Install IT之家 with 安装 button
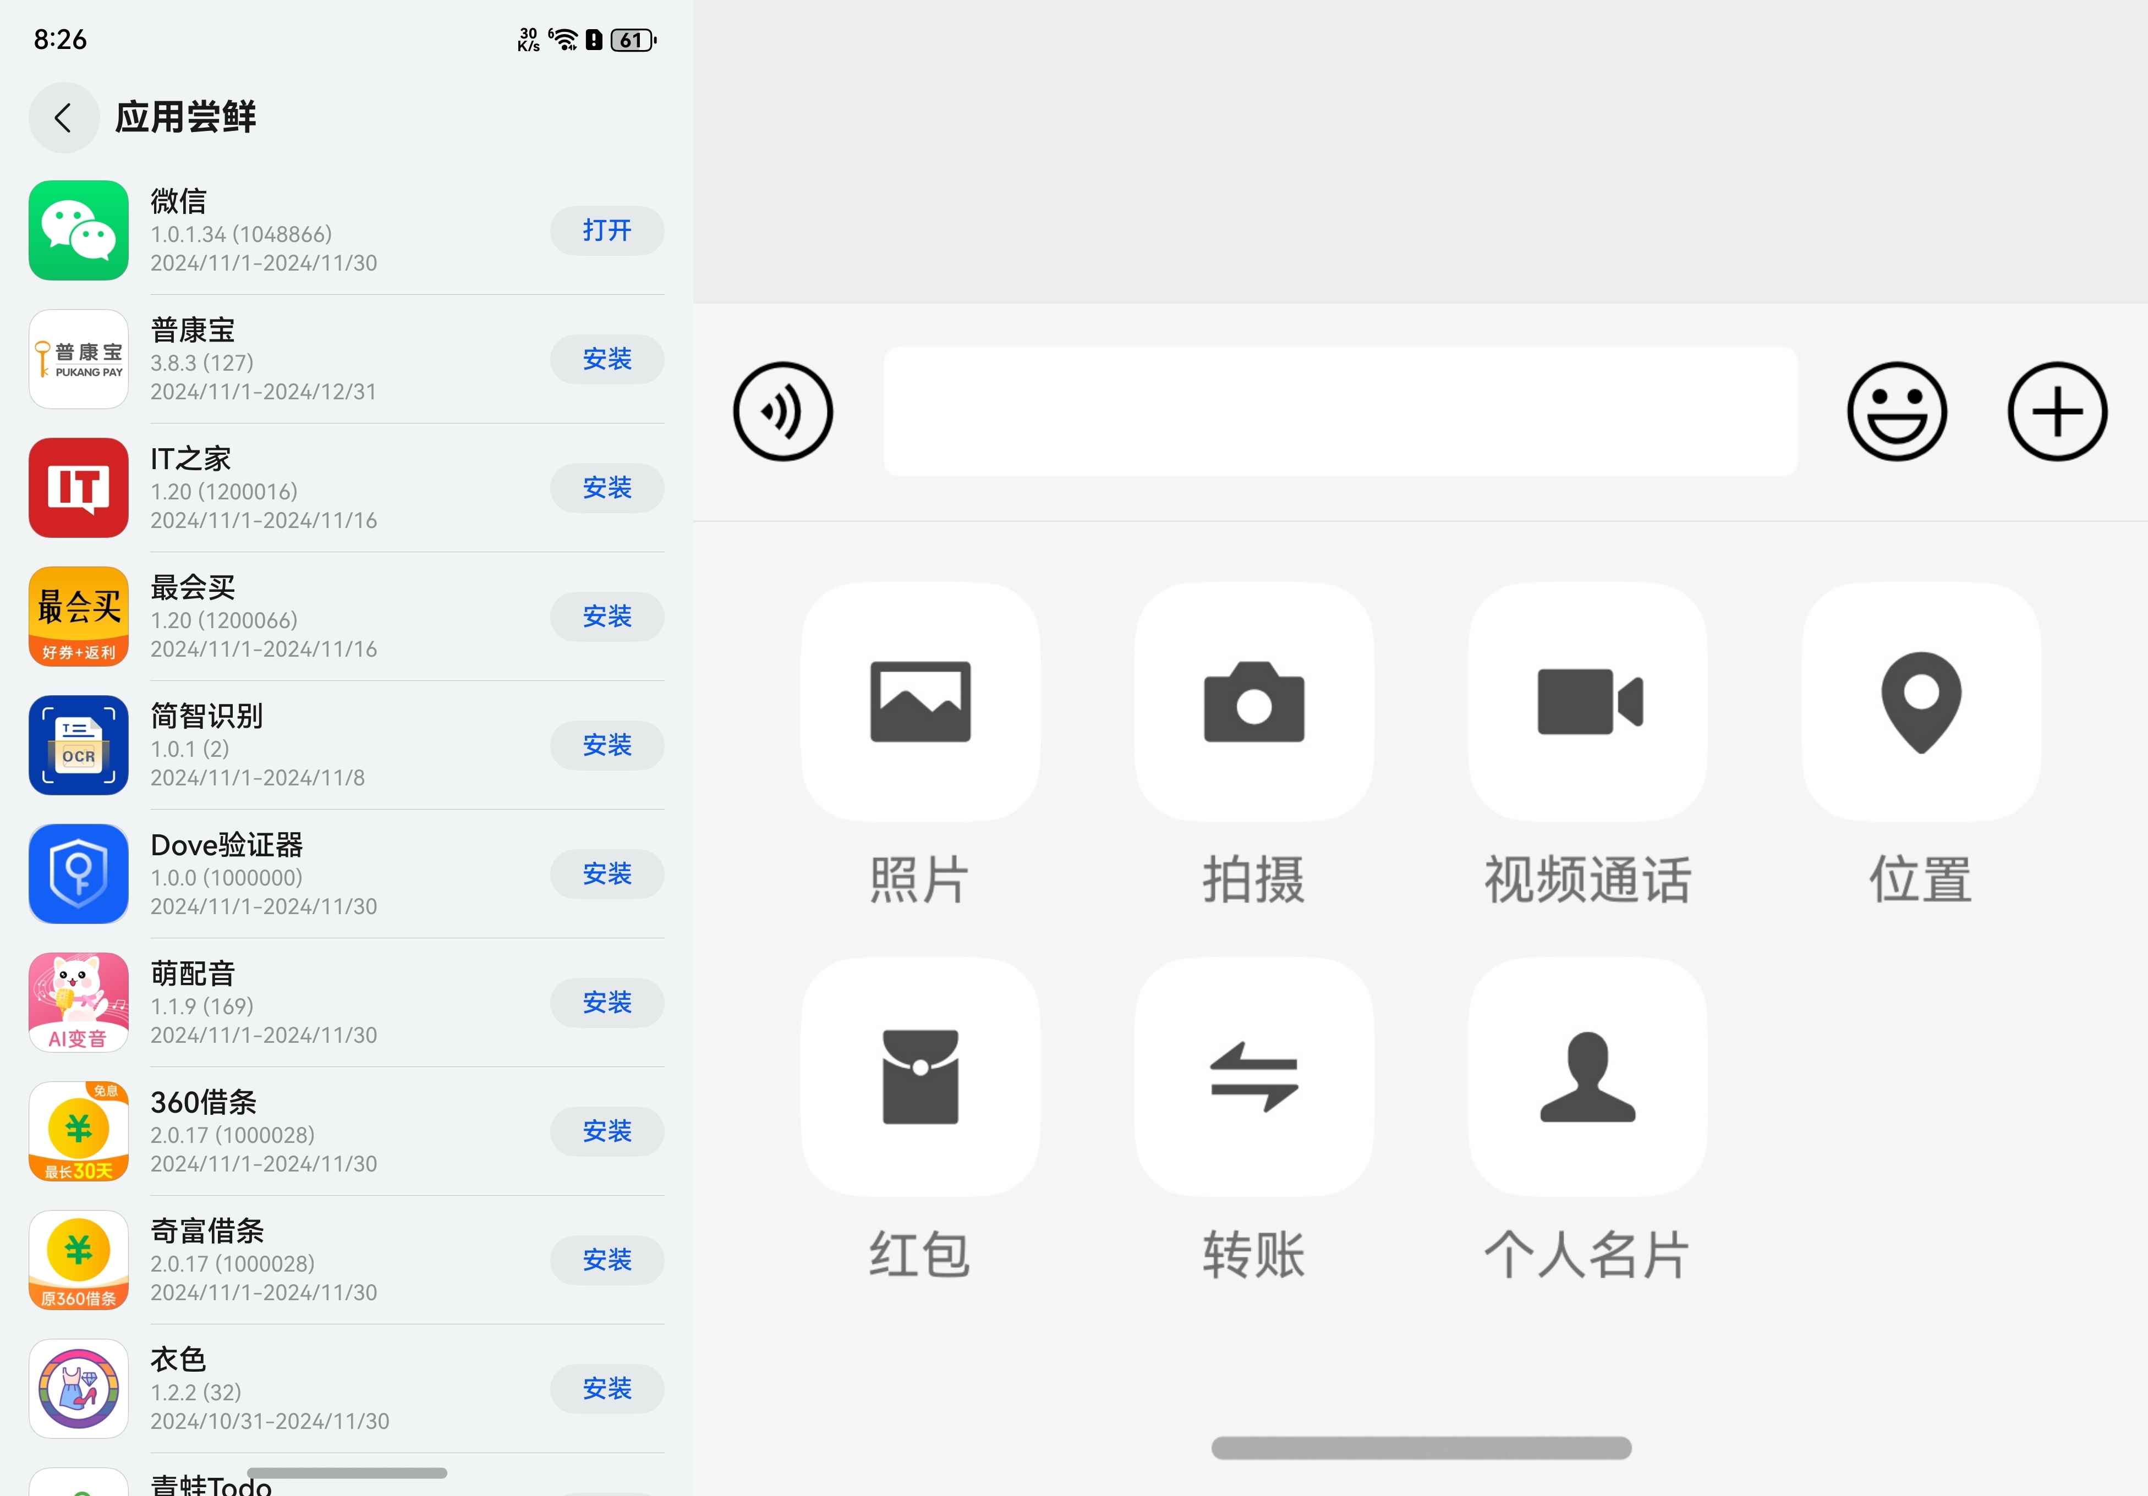Image resolution: width=2148 pixels, height=1496 pixels. [607, 488]
